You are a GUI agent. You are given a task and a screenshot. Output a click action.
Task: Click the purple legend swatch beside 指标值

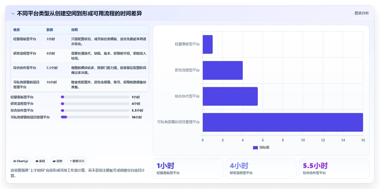[x=255, y=147]
